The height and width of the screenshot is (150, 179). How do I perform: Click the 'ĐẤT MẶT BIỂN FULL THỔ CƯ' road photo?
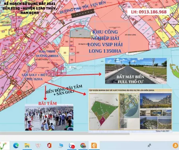click(136, 71)
